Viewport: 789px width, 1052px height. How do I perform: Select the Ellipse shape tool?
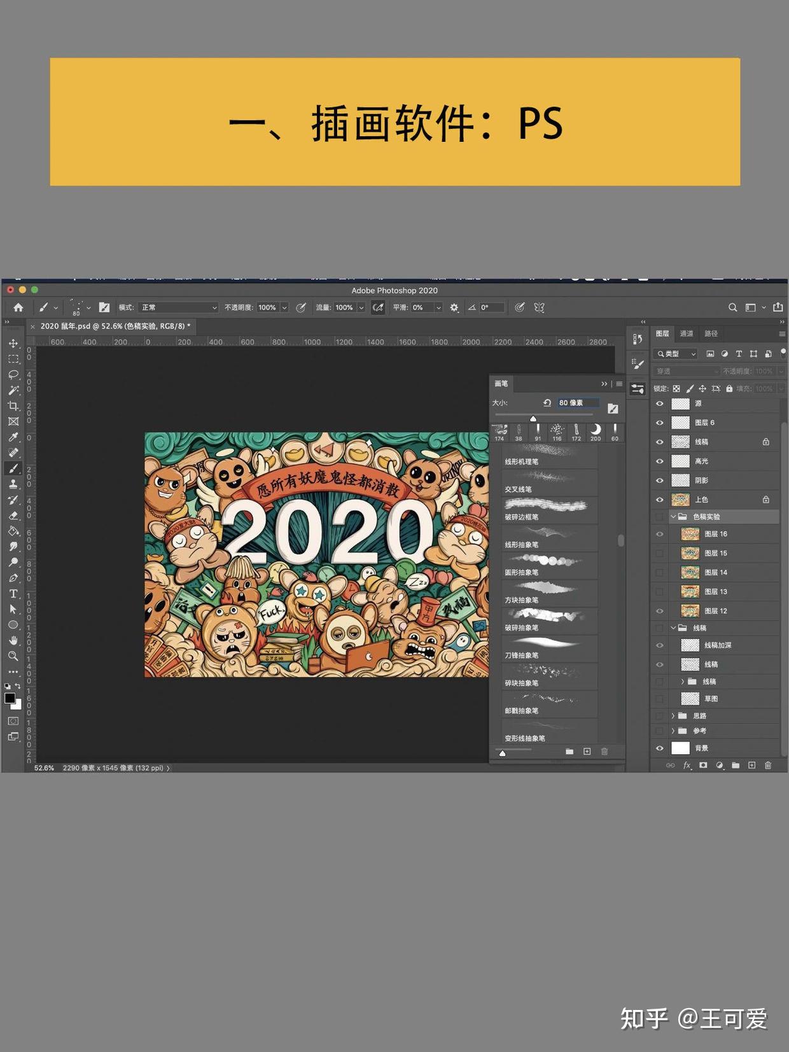tap(13, 625)
